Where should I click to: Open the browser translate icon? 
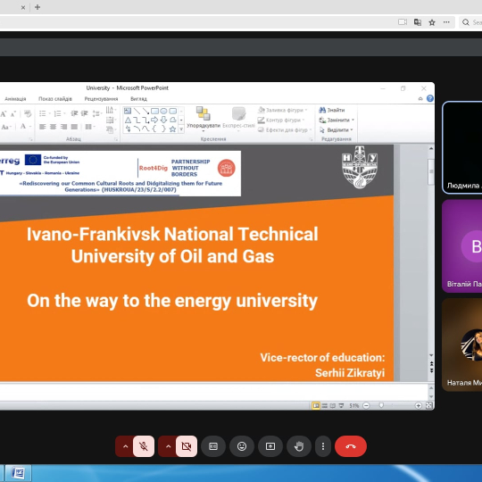418,22
